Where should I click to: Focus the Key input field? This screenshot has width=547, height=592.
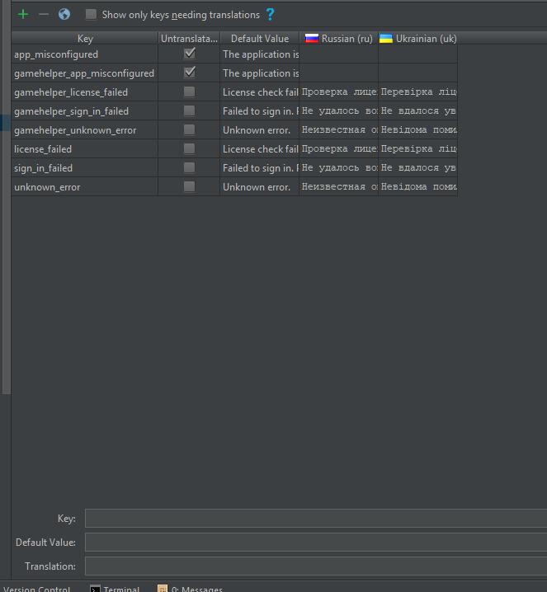coord(316,518)
